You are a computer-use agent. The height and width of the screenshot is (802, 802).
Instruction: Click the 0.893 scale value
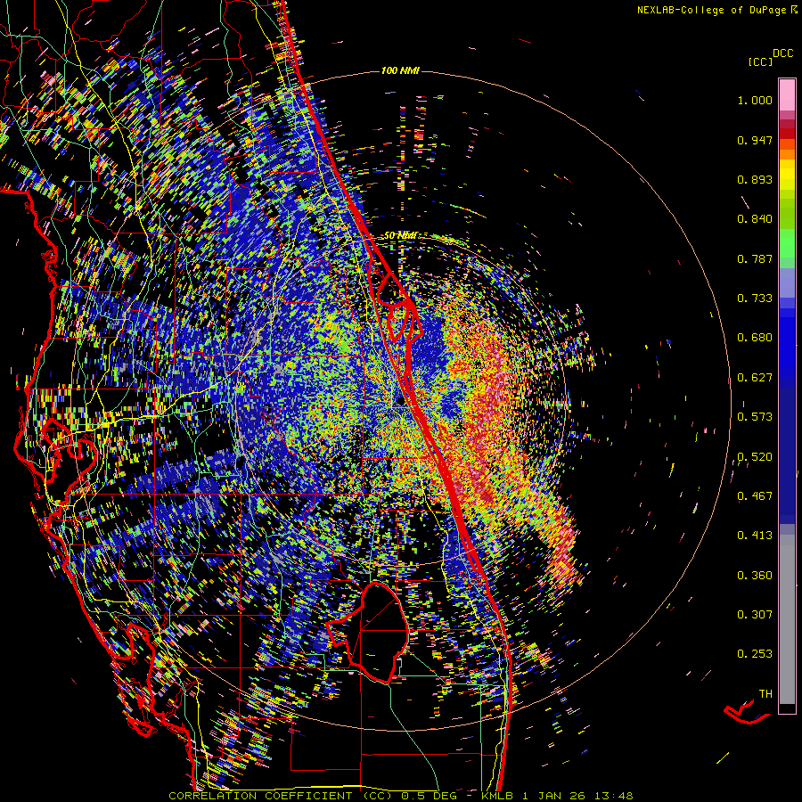tap(755, 179)
